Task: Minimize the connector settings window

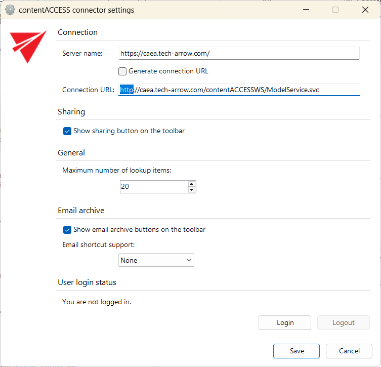Action: (x=305, y=10)
